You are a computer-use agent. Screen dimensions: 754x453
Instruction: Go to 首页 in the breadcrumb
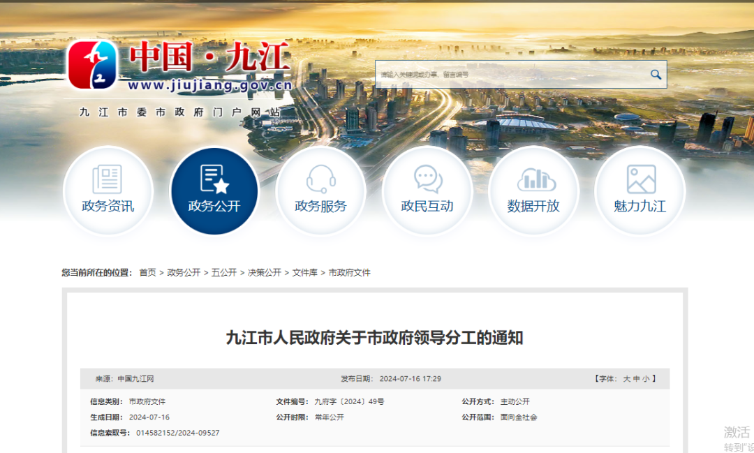click(147, 273)
